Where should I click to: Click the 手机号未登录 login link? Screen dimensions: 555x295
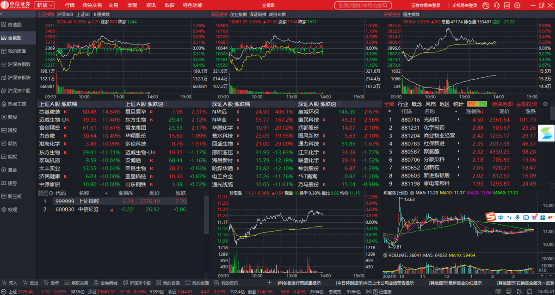(465, 6)
